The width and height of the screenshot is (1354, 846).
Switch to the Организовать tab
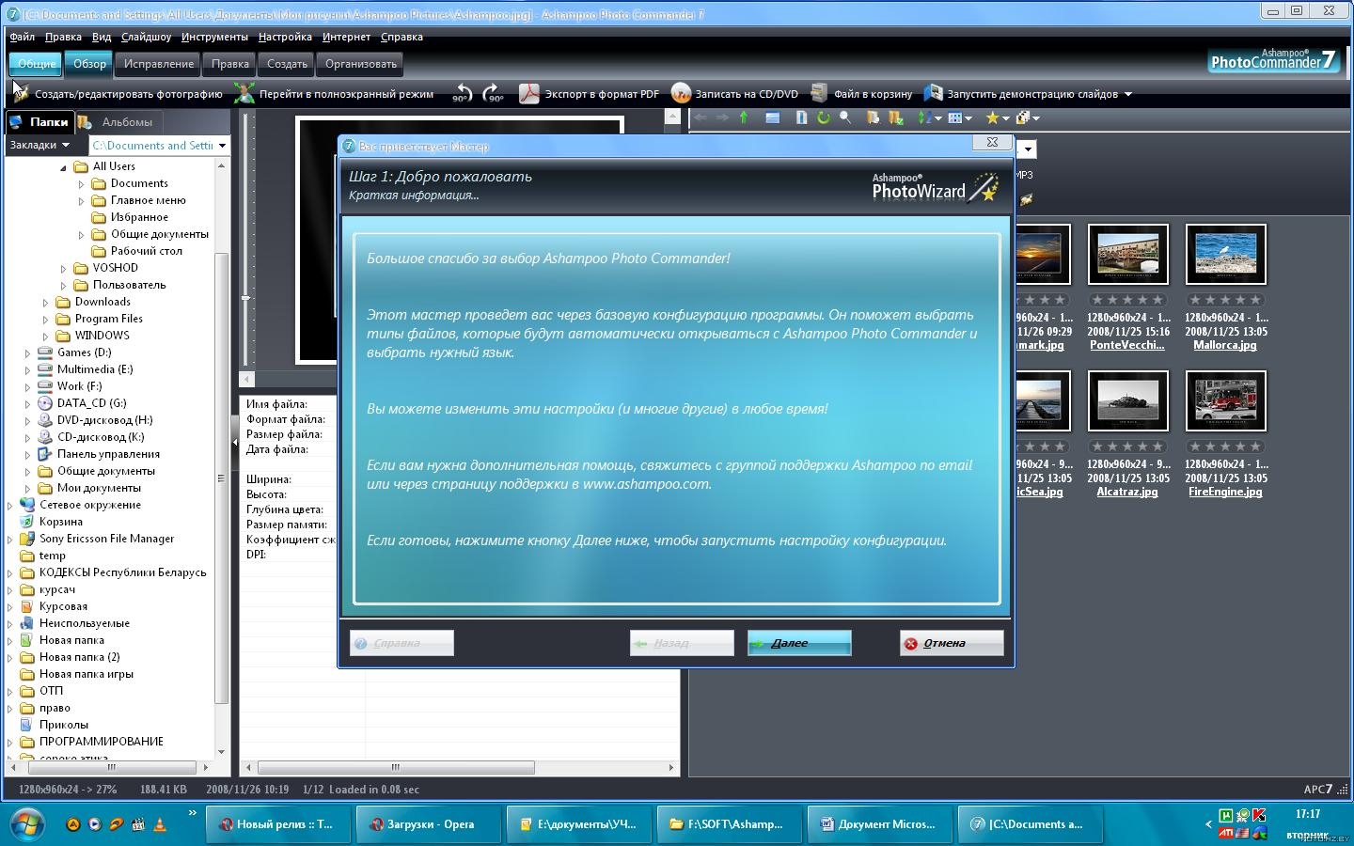tap(361, 64)
